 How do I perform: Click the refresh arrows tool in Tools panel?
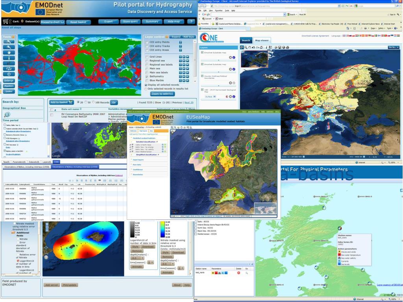(9, 68)
